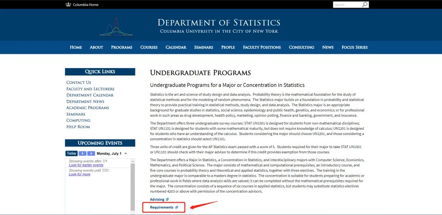Follow the Look for earlier events link

[86, 165]
